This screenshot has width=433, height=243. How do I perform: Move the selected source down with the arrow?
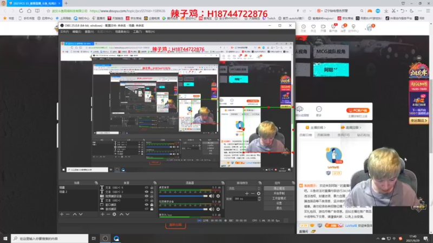(x=127, y=214)
